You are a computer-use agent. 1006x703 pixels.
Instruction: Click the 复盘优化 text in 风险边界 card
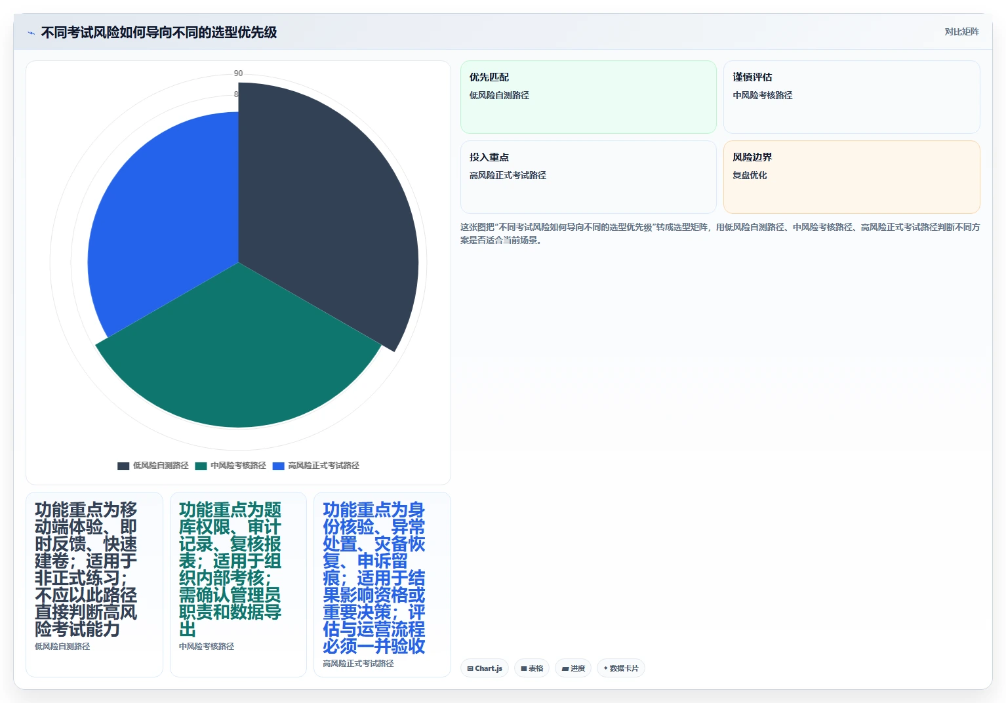point(750,175)
